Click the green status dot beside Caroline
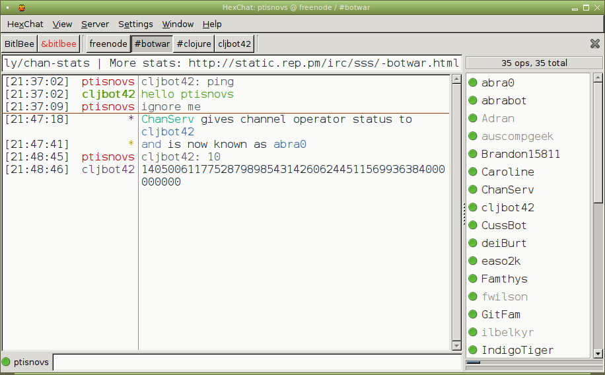Viewport: 605px width, 375px height. [473, 171]
